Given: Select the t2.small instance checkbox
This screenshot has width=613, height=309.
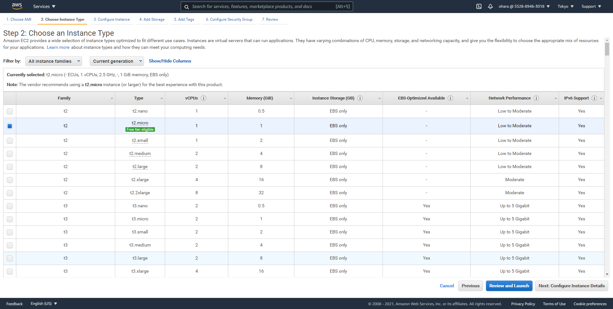Looking at the screenshot, I should pos(10,141).
